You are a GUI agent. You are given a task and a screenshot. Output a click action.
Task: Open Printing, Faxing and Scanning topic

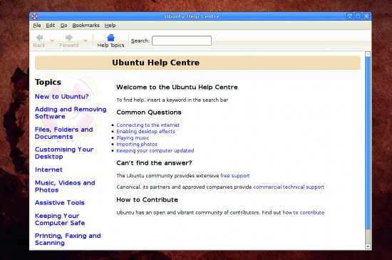[x=68, y=239]
